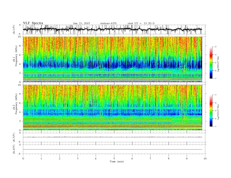Screen dimensions: 231x178
Task: Click Time axis tick label '10'
Action: pos(205,159)
